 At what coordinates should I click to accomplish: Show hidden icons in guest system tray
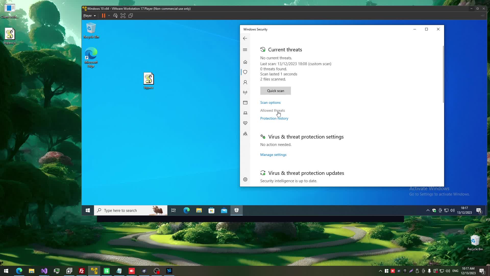[428, 210]
